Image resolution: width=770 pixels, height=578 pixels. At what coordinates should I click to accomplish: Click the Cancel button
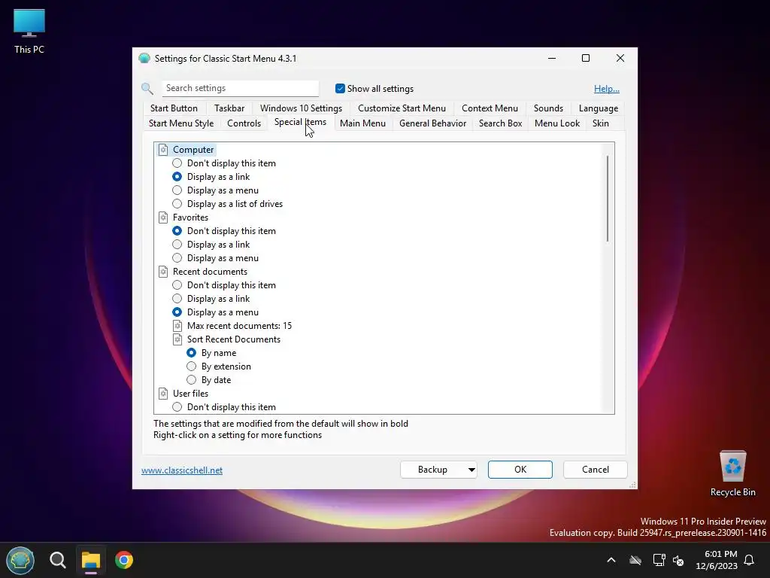tap(596, 470)
